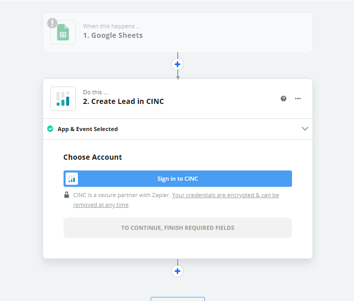This screenshot has height=301, width=354.
Task: Click the Choose Account heading
Action: click(x=93, y=157)
